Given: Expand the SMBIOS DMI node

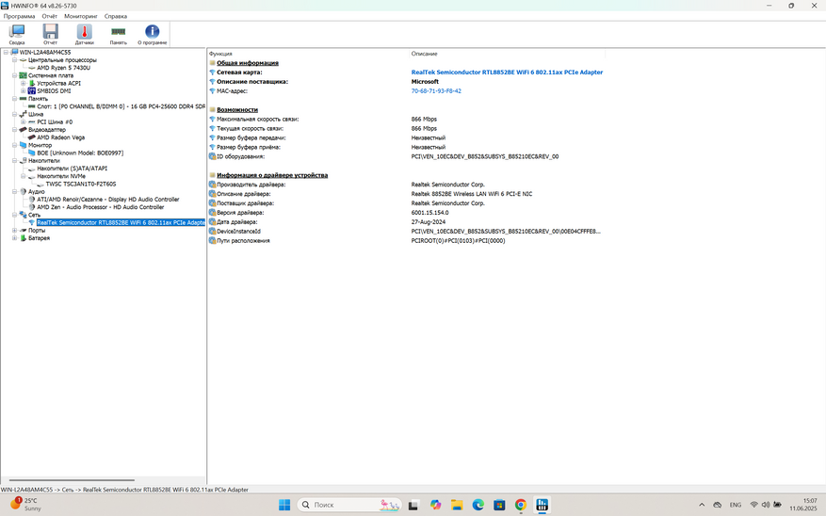Looking at the screenshot, I should [24, 91].
